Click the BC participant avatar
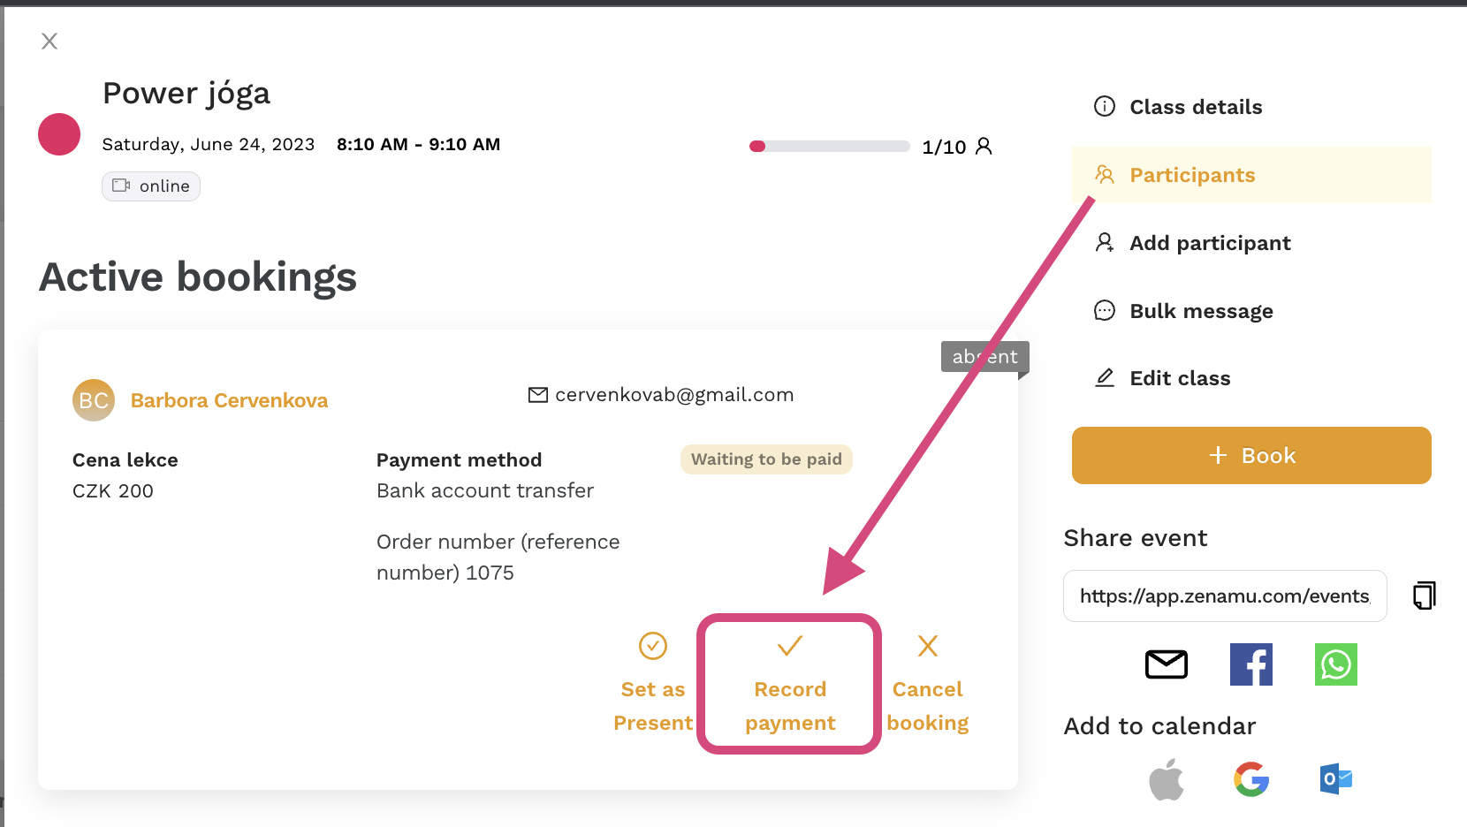 94,400
